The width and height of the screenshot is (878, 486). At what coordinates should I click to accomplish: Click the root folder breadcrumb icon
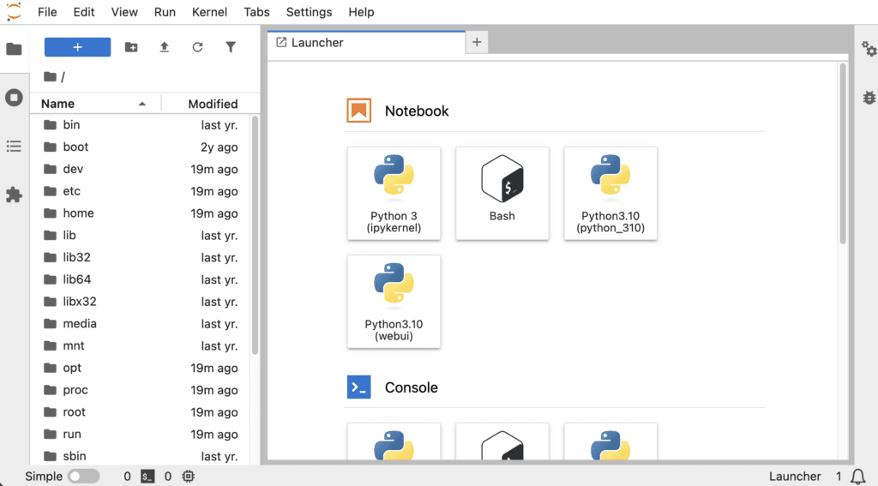point(50,76)
